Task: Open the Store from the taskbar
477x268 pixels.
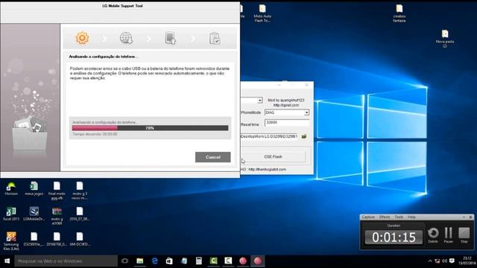Action: [169, 261]
